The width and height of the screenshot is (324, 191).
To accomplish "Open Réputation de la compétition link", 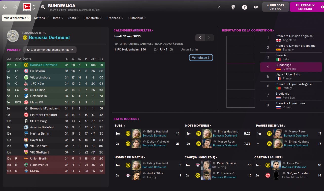I will point(248,30).
